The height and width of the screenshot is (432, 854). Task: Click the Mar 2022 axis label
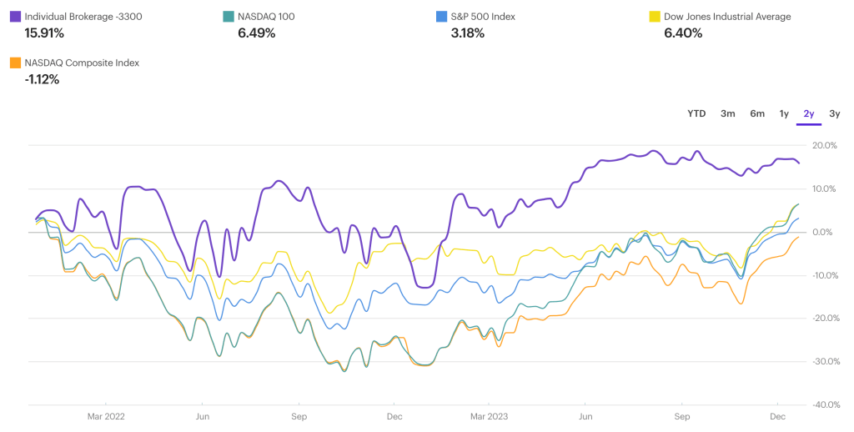pyautogui.click(x=106, y=415)
